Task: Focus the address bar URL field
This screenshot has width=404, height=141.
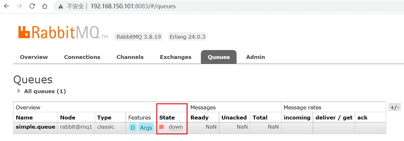Action: tap(229, 6)
